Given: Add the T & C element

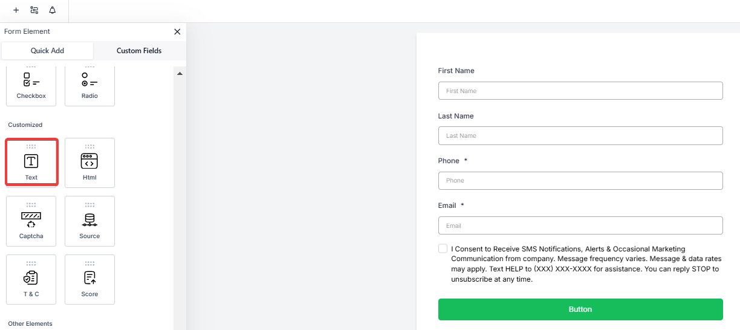Looking at the screenshot, I should click(31, 279).
